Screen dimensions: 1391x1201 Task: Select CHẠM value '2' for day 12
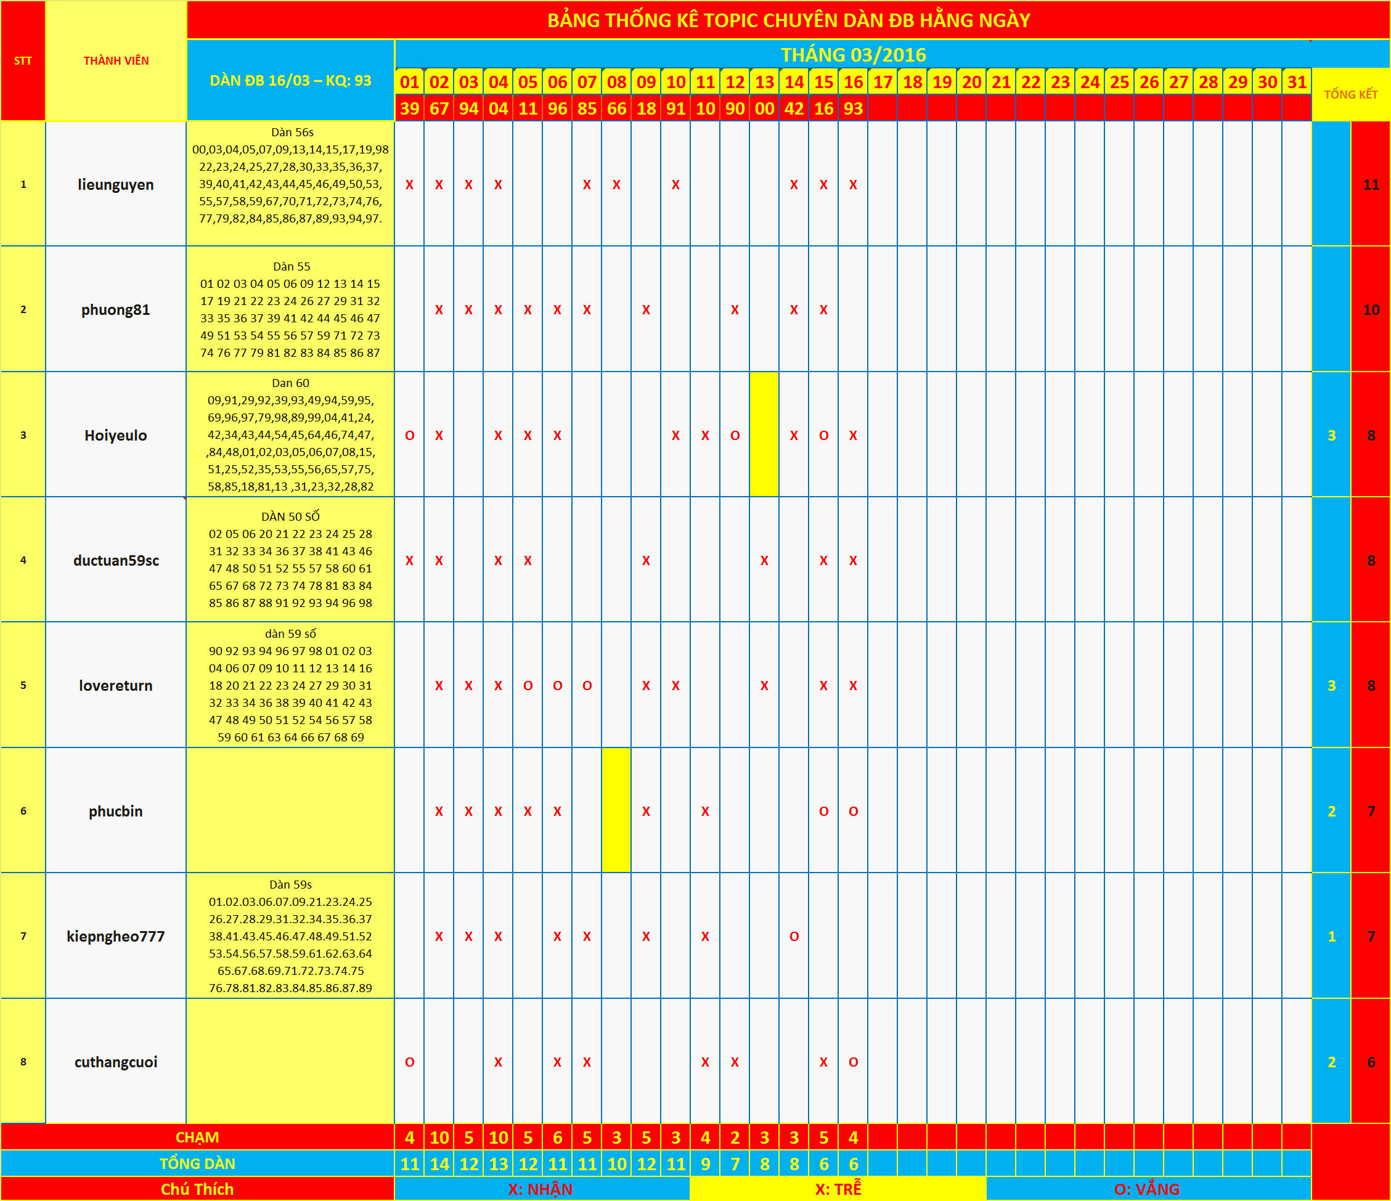click(x=735, y=1138)
